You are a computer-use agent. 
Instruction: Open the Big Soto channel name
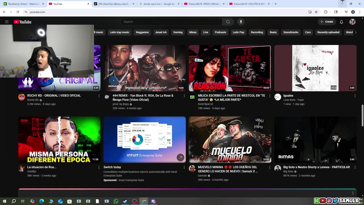288,171
